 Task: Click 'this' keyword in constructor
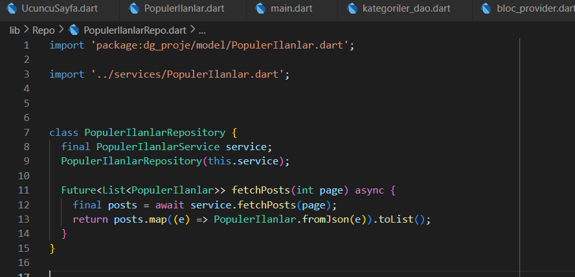tap(220, 161)
